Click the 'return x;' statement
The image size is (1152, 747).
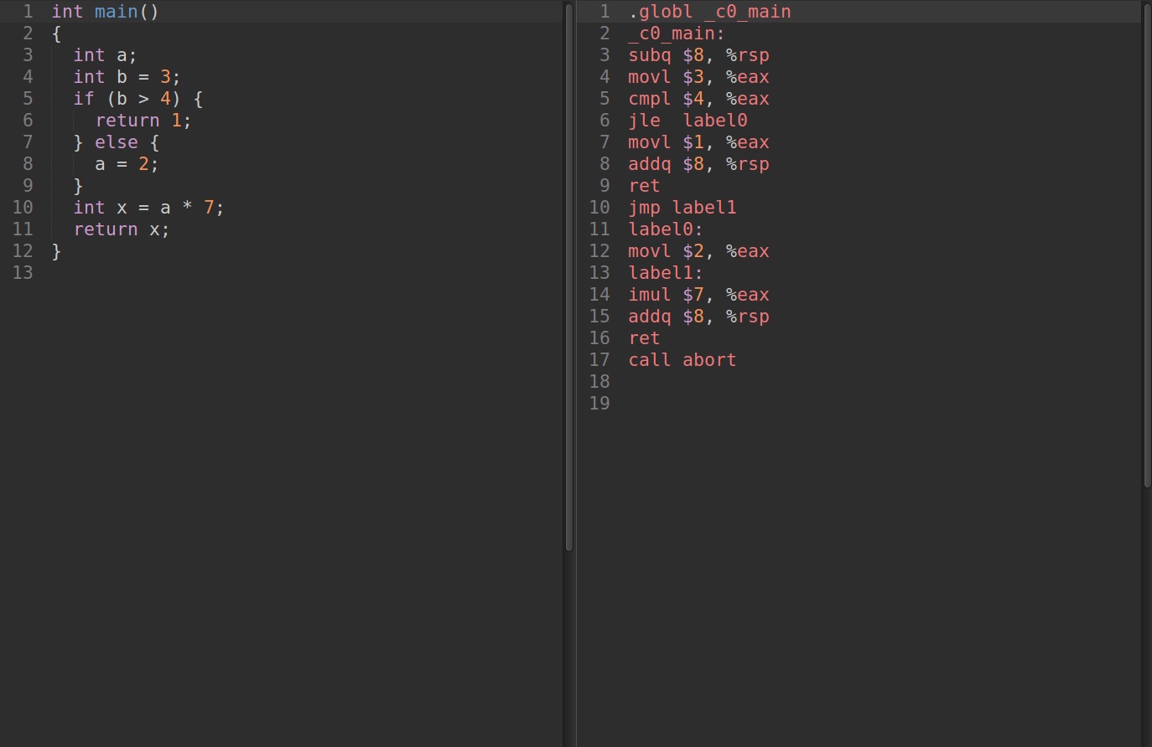coord(122,229)
